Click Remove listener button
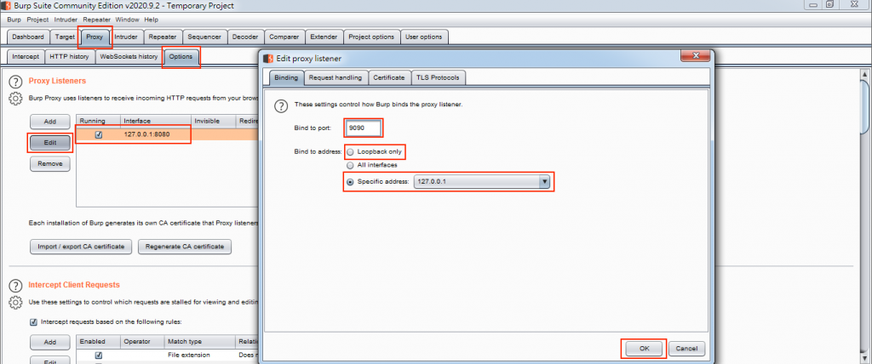The height and width of the screenshot is (364, 872). [50, 164]
